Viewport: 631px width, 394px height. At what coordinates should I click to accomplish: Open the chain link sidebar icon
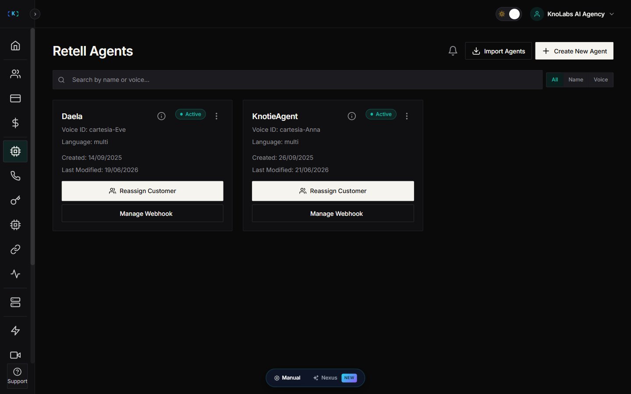15,250
